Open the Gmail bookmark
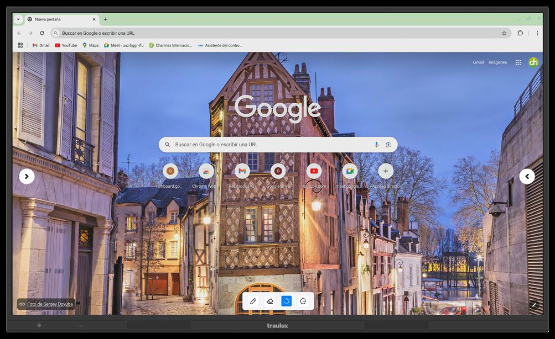Screen dimensions: 555x339 [41, 45]
